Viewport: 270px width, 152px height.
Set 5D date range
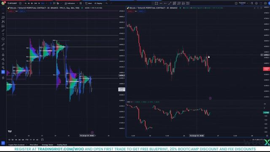(x=13, y=140)
